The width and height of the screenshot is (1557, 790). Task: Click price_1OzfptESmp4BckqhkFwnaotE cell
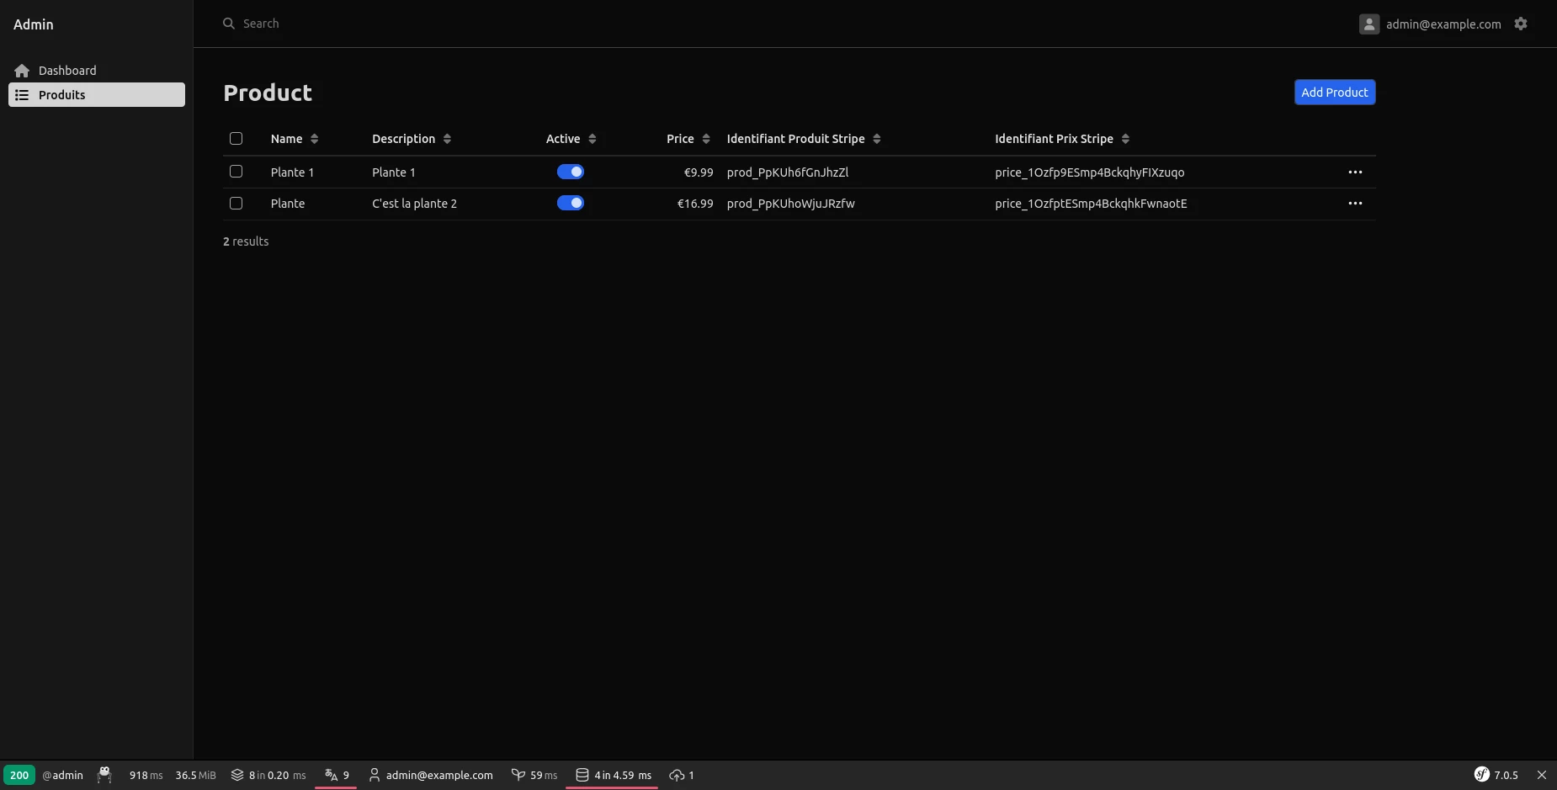[x=1091, y=204]
